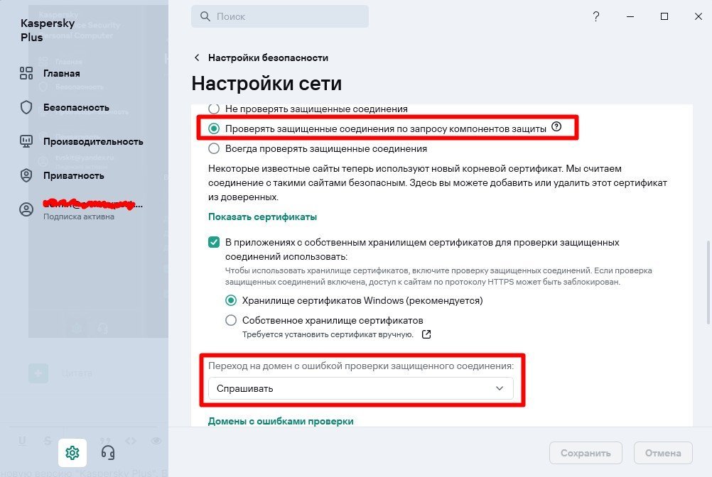Go back using the arrow beside Настройки безопасности
The height and width of the screenshot is (477, 712).
click(197, 57)
